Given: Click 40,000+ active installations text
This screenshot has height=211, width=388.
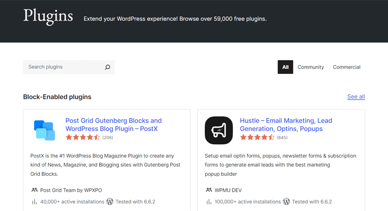Looking at the screenshot, I should click(72, 202).
